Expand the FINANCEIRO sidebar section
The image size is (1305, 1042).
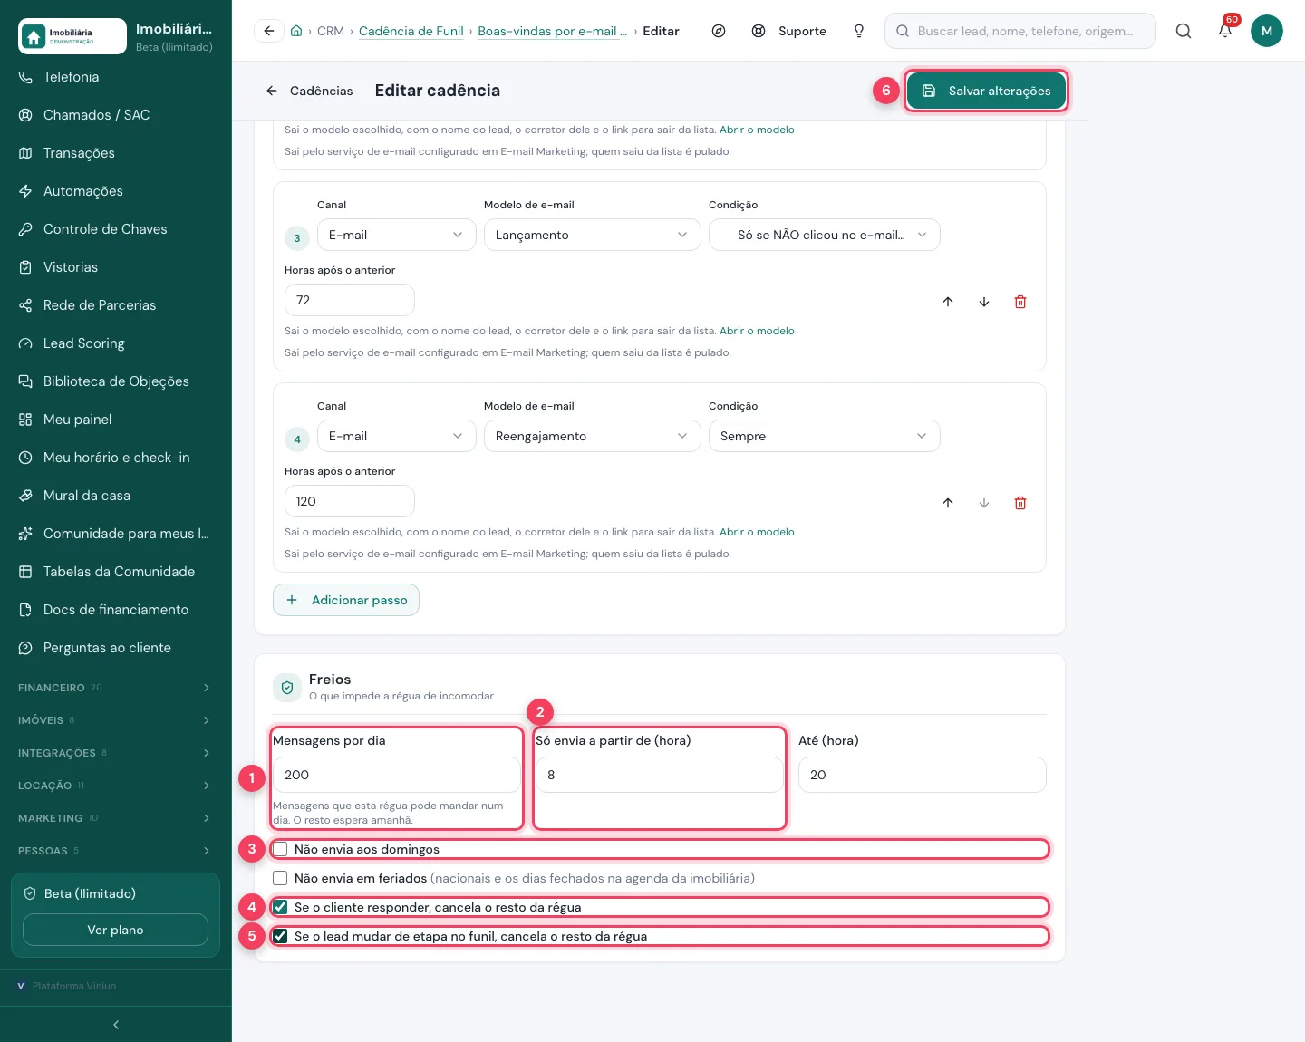pos(116,688)
